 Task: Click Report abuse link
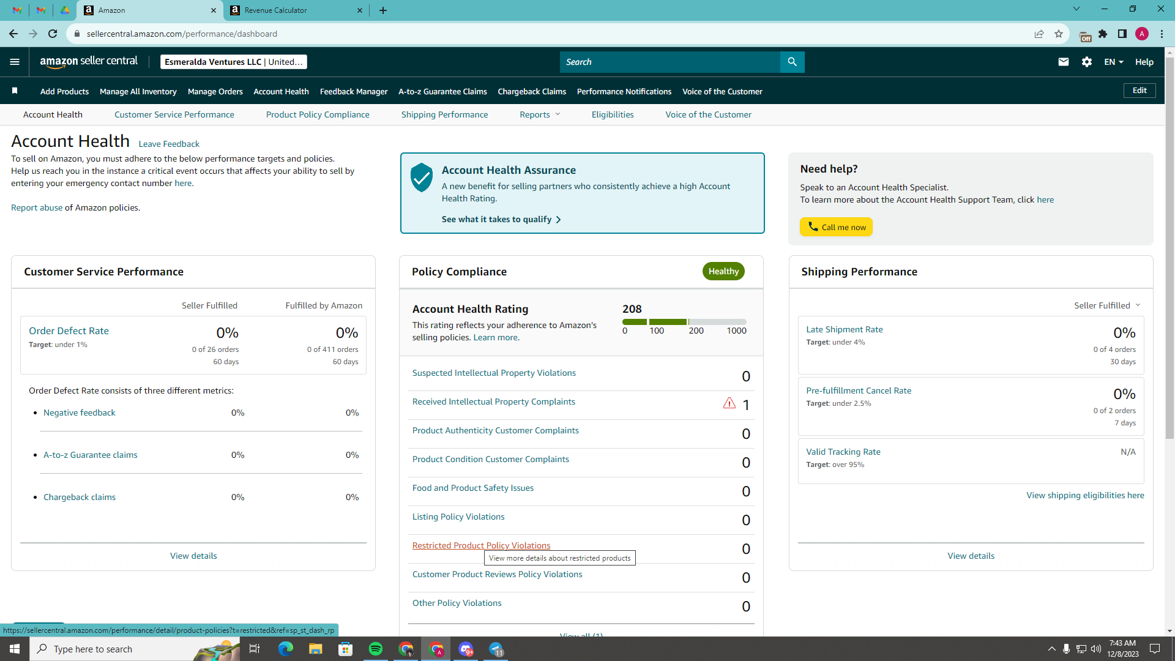coord(37,207)
